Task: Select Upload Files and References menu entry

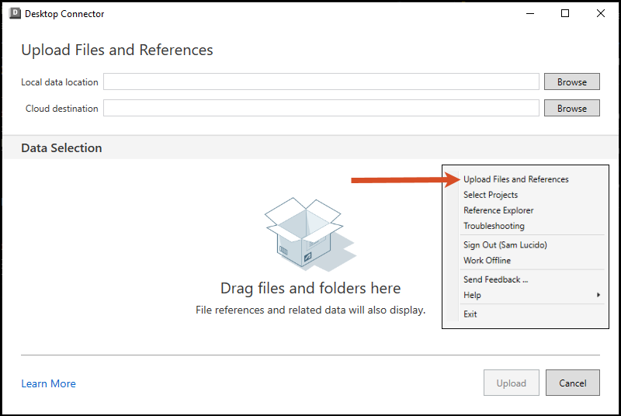Action: (516, 179)
